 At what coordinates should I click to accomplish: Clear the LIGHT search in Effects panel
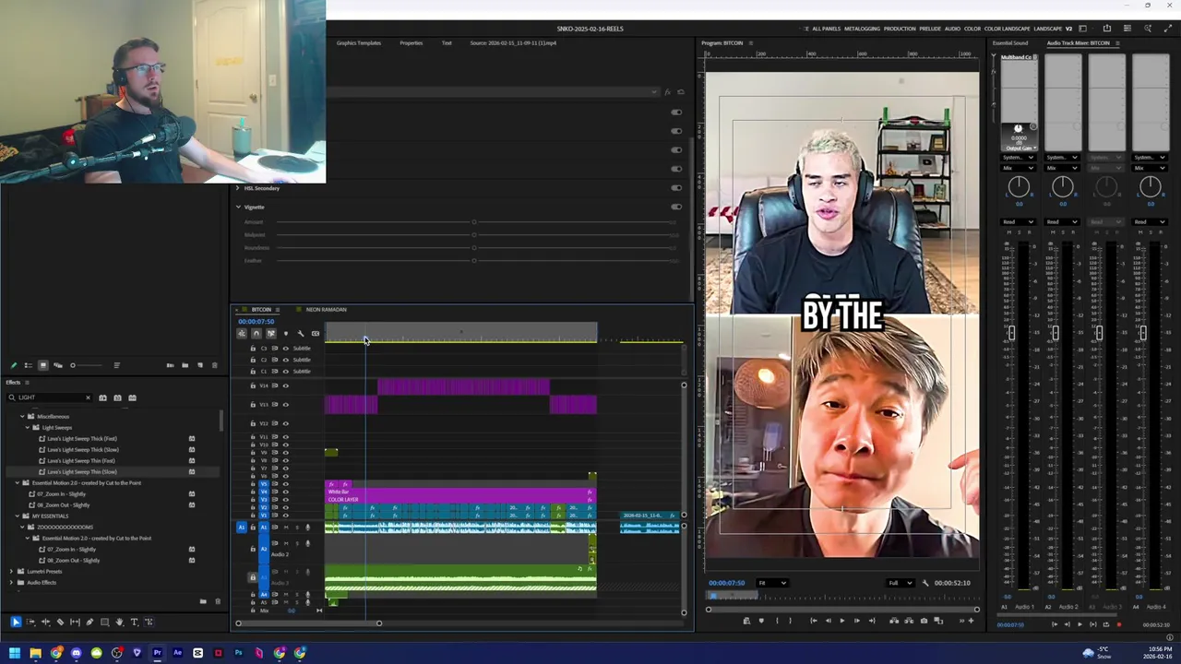coord(88,397)
